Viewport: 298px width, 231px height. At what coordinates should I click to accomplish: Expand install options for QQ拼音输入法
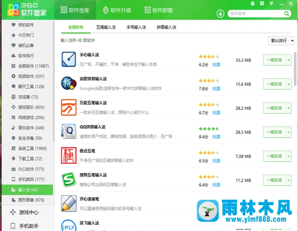pos(289,132)
